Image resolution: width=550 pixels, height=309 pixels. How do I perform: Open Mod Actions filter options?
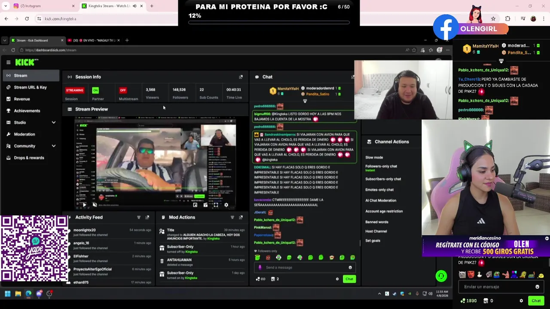coord(232,217)
